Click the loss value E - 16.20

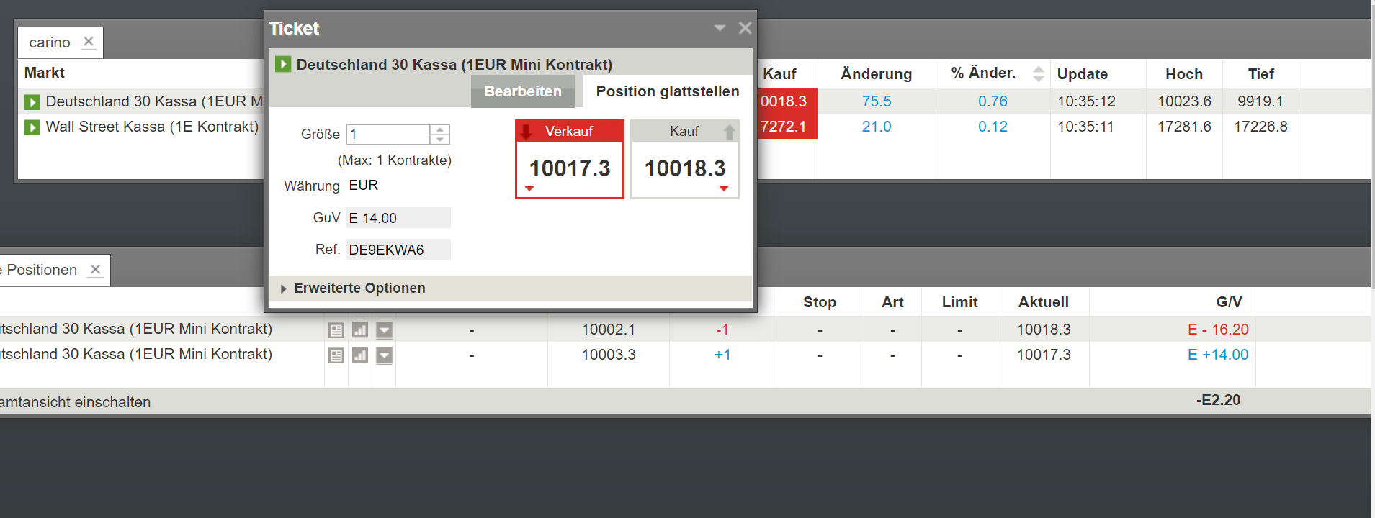[x=1218, y=330]
